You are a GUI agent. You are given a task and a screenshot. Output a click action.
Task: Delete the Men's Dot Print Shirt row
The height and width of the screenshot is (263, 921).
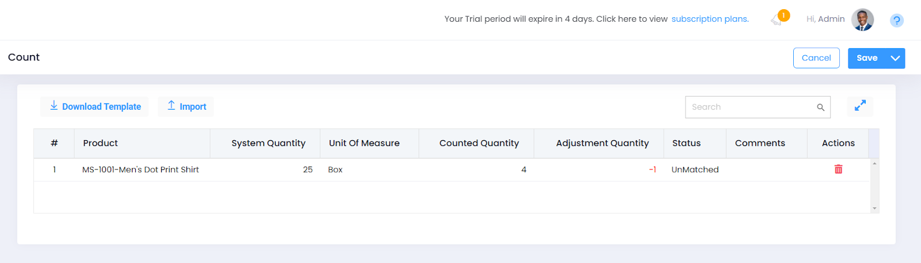click(838, 169)
